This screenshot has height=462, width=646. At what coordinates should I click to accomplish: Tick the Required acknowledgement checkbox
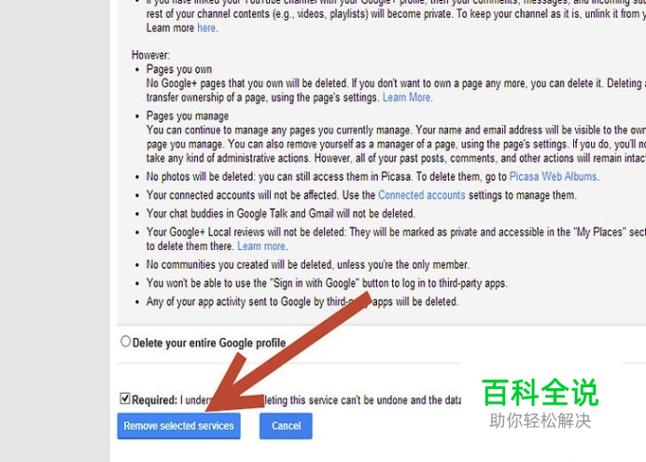(125, 399)
